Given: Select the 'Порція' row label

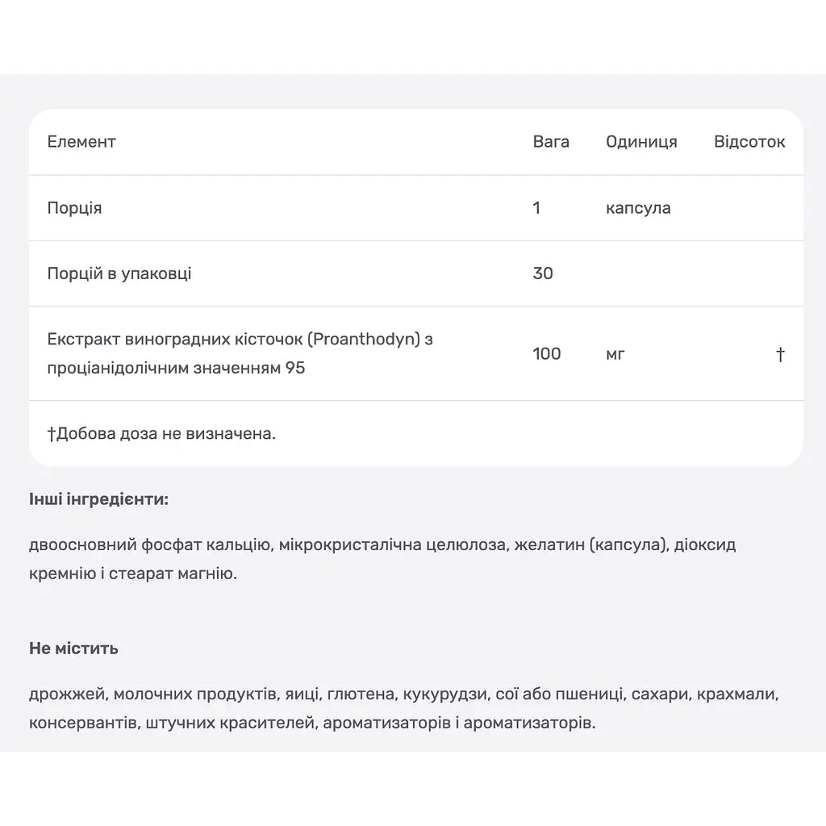Looking at the screenshot, I should (x=74, y=208).
